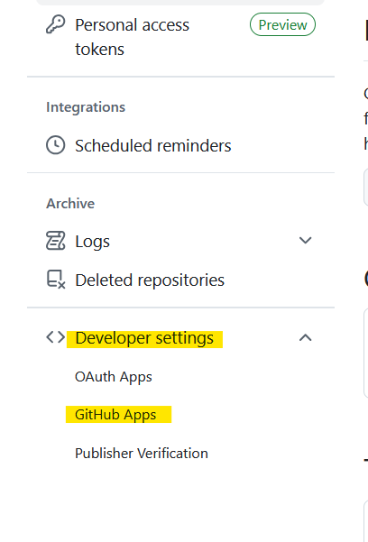Click the code brackets icon for Developer settings
Screen dimensions: 368x542
click(x=55, y=337)
